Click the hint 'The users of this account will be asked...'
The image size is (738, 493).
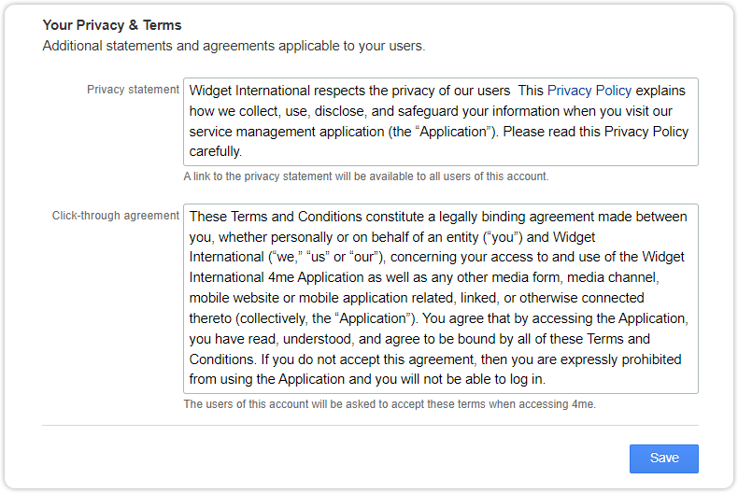[x=390, y=404]
